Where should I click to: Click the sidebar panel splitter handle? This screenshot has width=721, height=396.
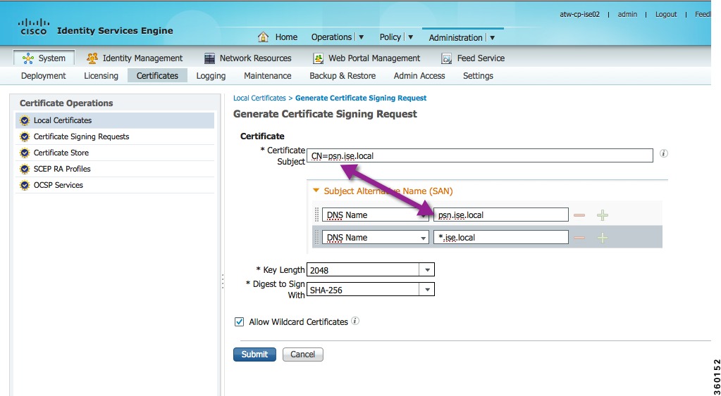coord(223,281)
